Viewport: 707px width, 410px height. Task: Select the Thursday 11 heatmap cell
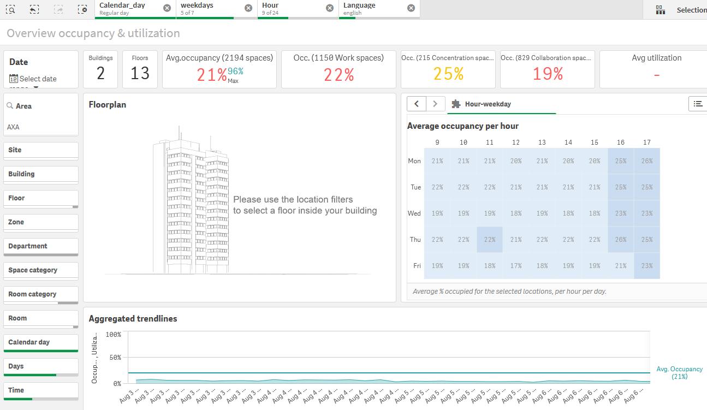490,240
